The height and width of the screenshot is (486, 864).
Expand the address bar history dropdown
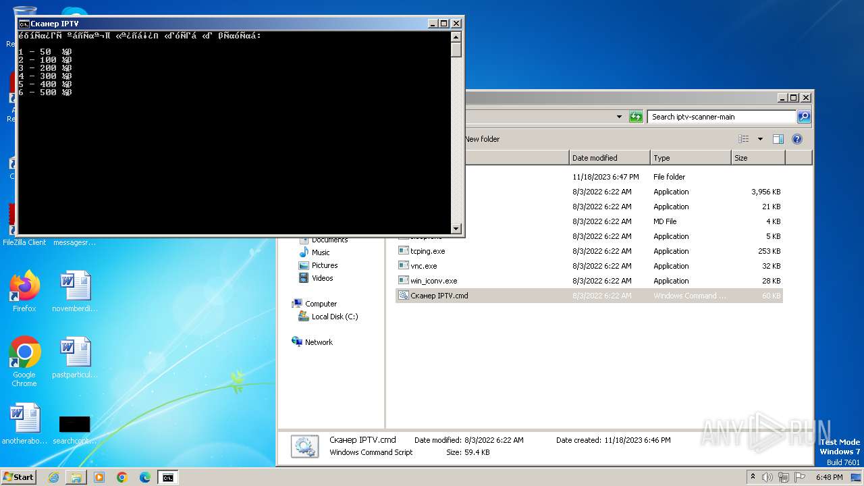(x=619, y=117)
